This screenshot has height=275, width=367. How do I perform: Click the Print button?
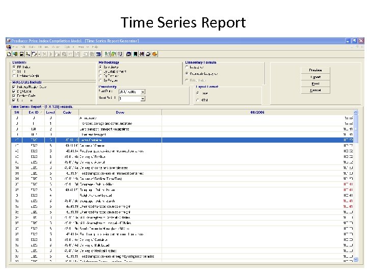pos(316,84)
